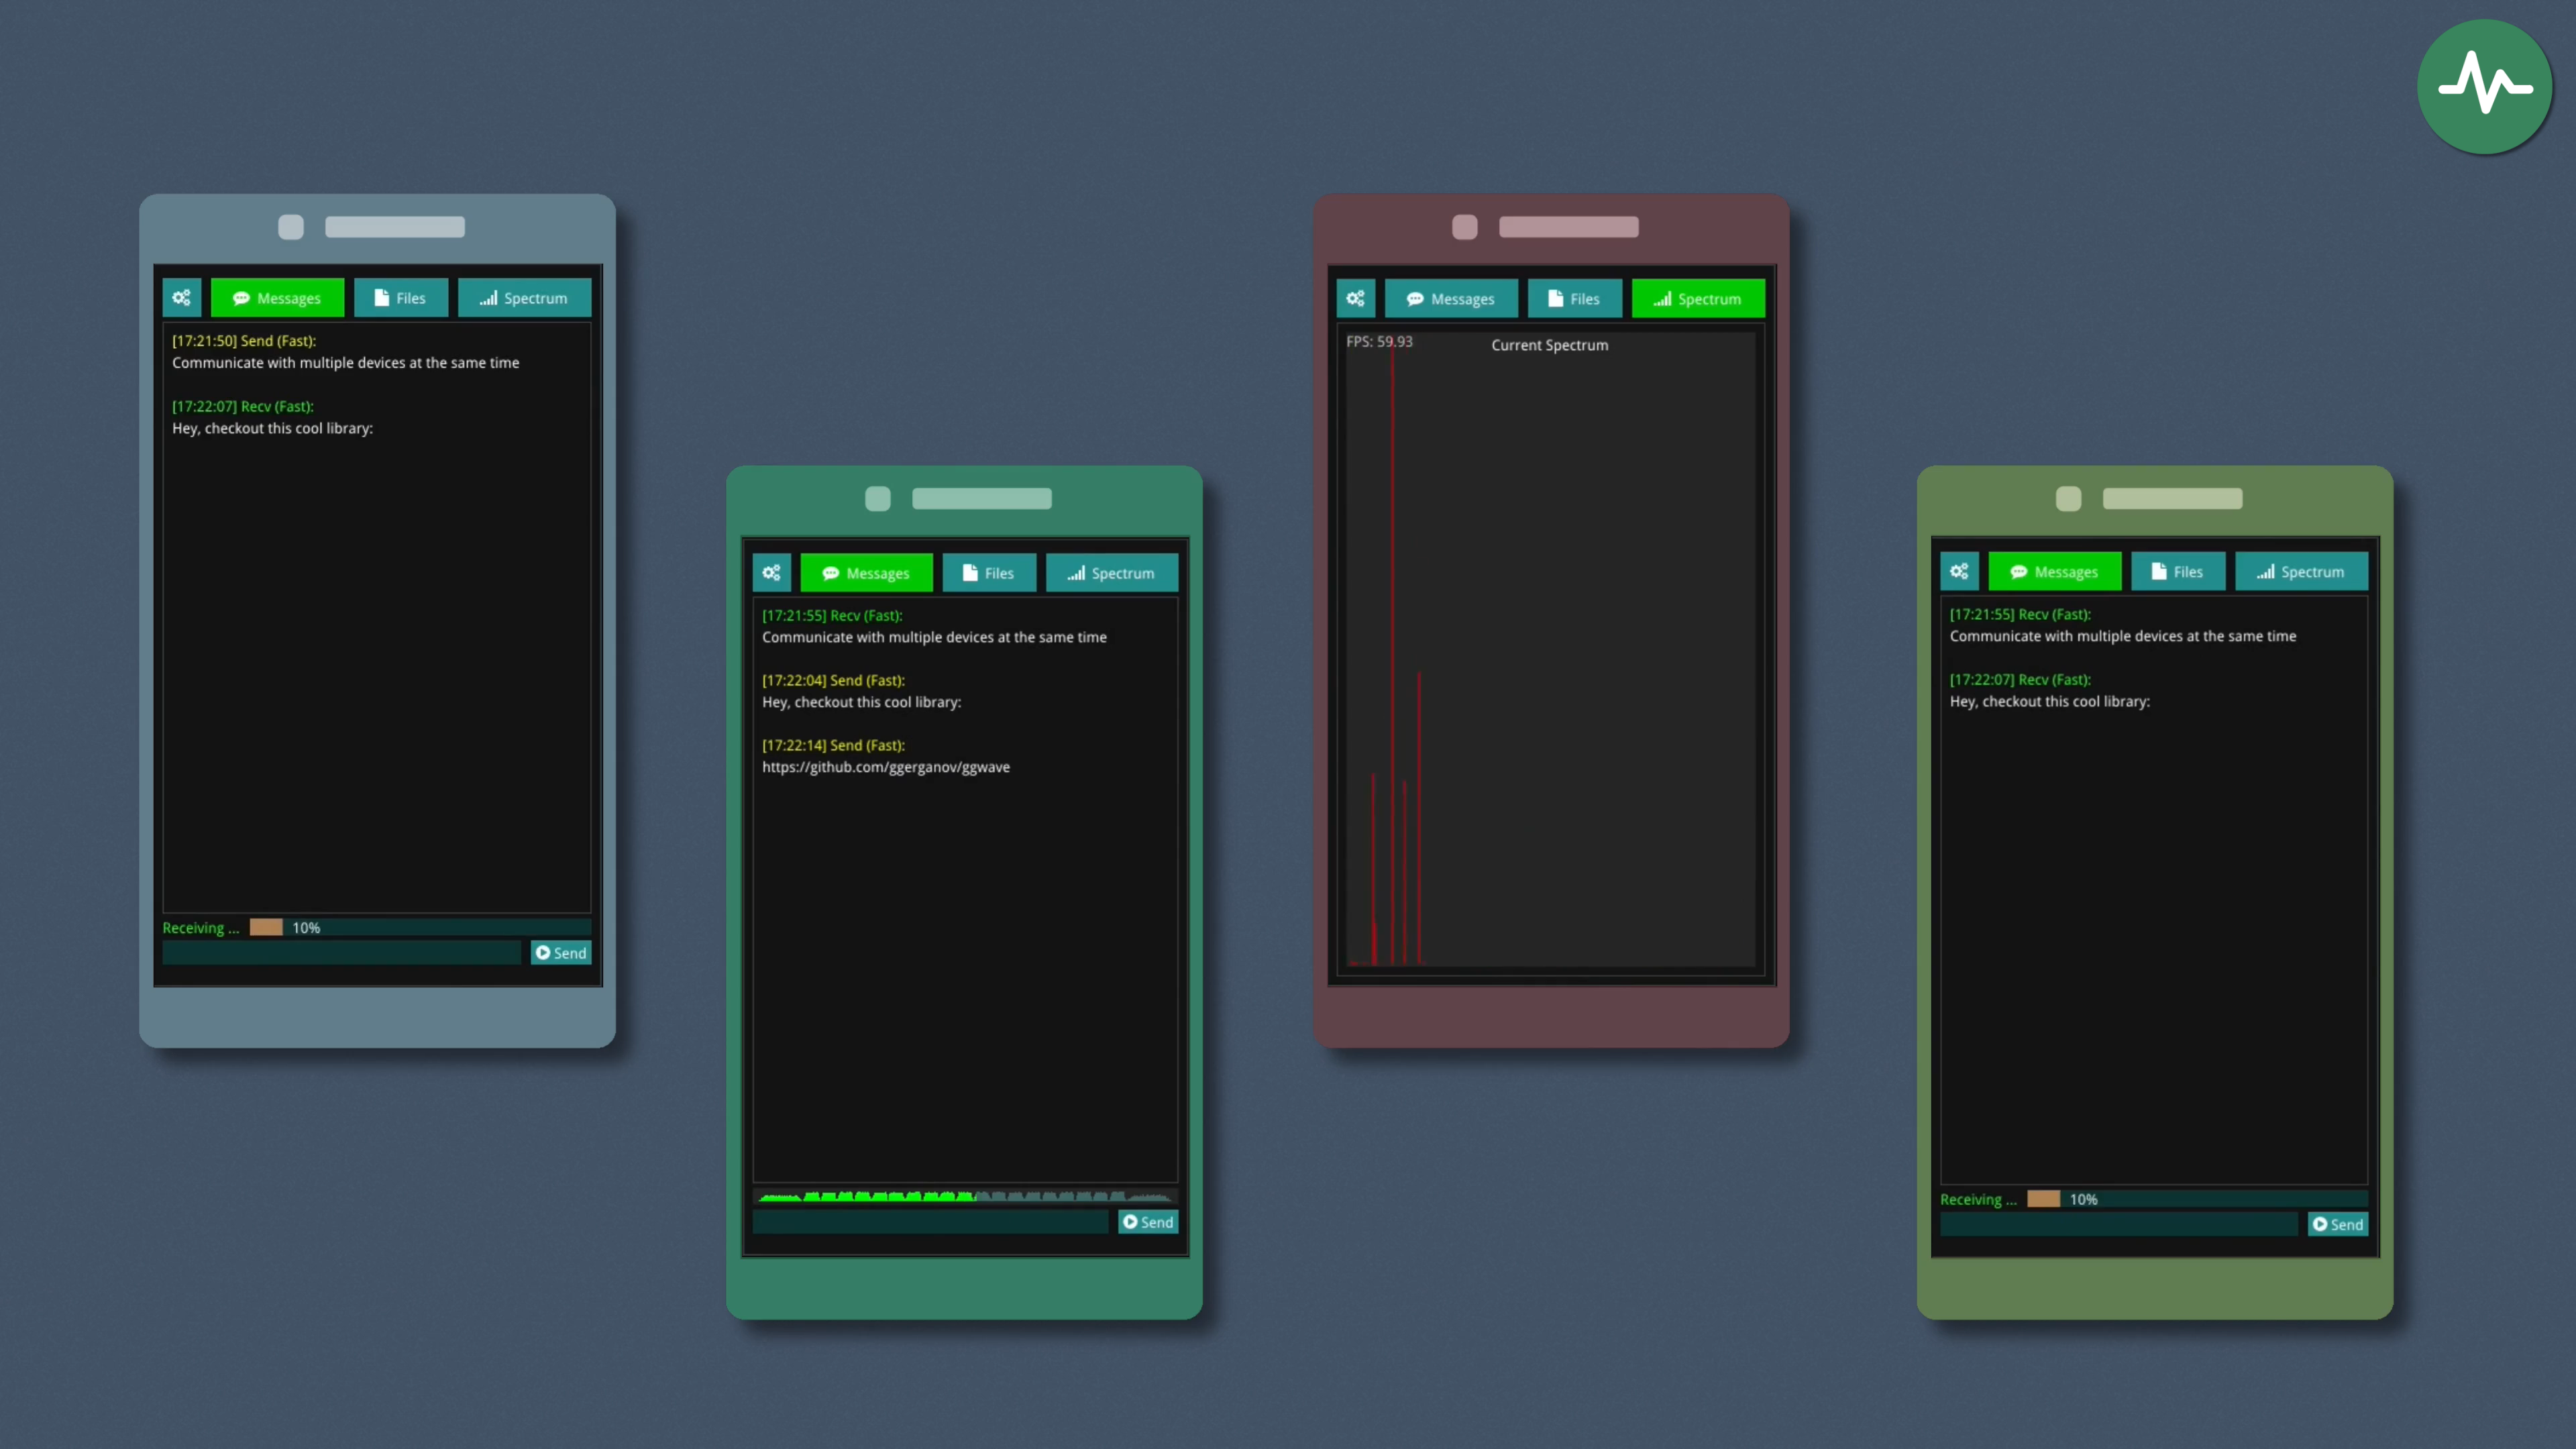
Task: Open settings gears icon on maroon device
Action: (1355, 299)
